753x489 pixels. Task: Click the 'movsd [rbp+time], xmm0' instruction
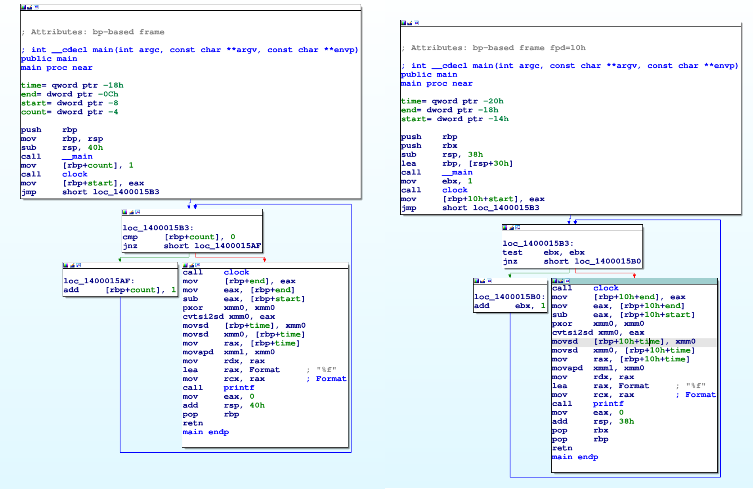(244, 325)
